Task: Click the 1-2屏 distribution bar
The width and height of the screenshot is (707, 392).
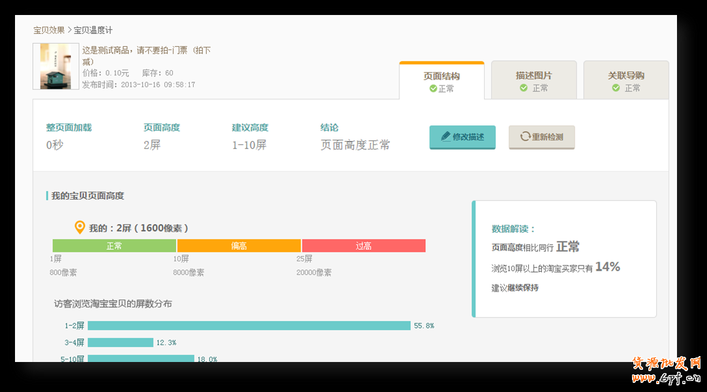Action: 249,325
